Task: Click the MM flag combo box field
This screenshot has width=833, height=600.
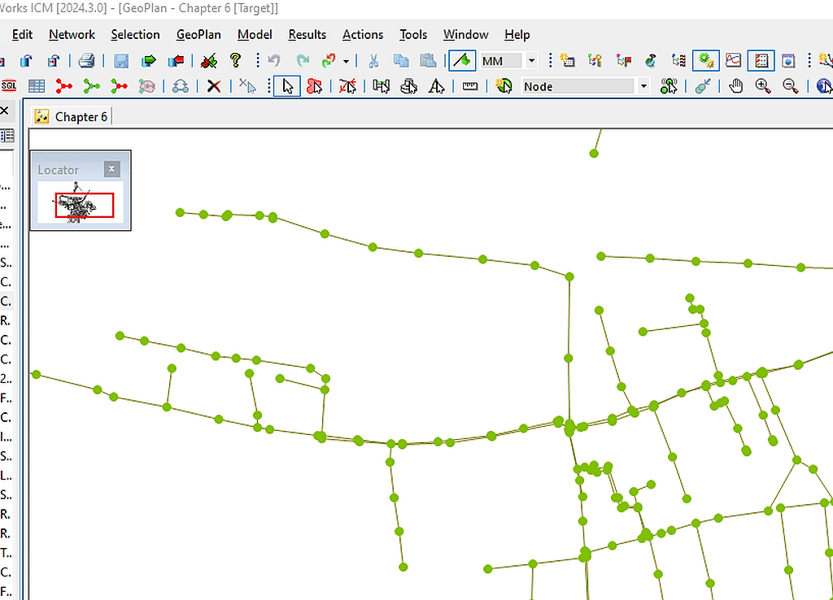Action: (502, 61)
